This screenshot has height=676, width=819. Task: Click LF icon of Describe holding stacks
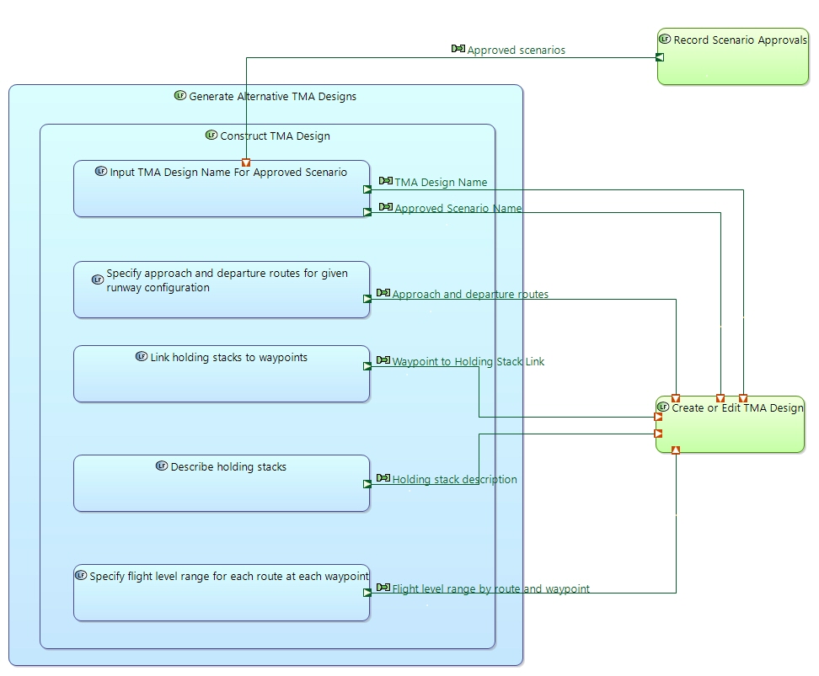[162, 466]
